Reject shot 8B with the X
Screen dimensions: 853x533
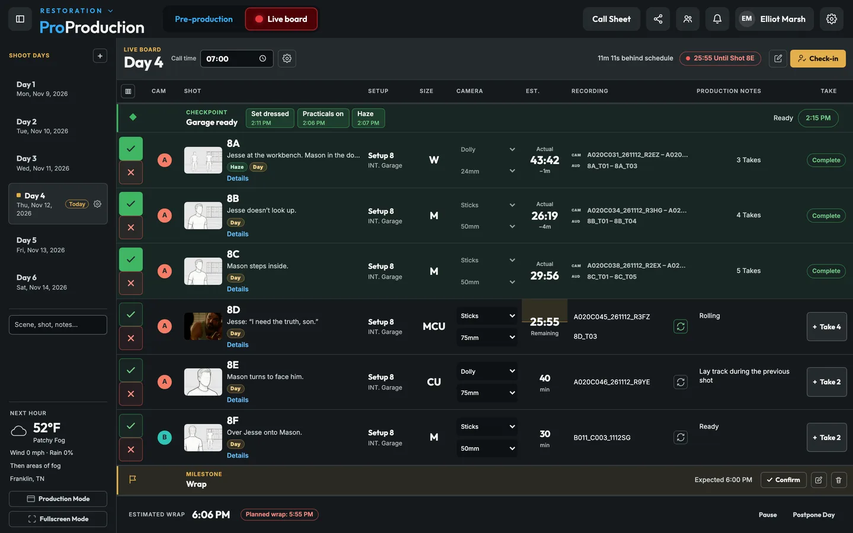coord(131,227)
